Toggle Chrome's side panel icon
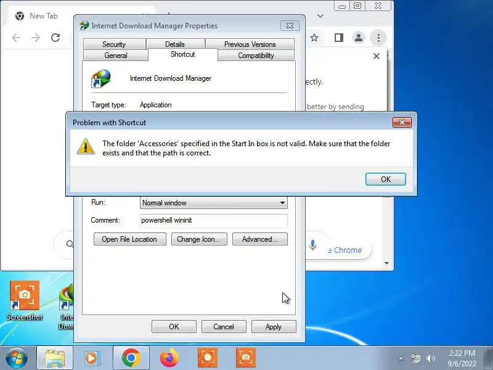This screenshot has width=493, height=370. pyautogui.click(x=338, y=38)
